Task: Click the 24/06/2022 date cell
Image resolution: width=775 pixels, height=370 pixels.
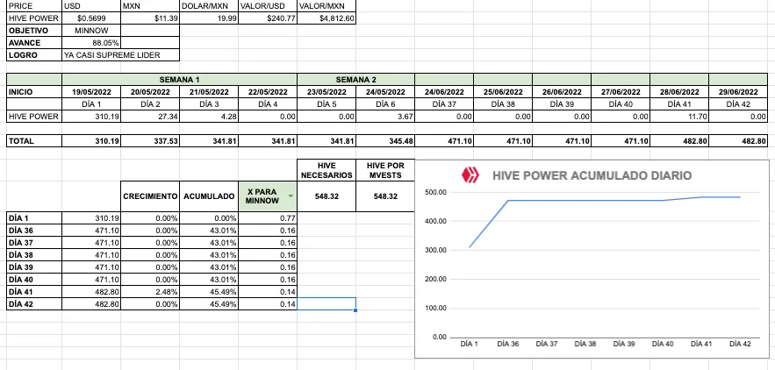Action: click(x=444, y=92)
